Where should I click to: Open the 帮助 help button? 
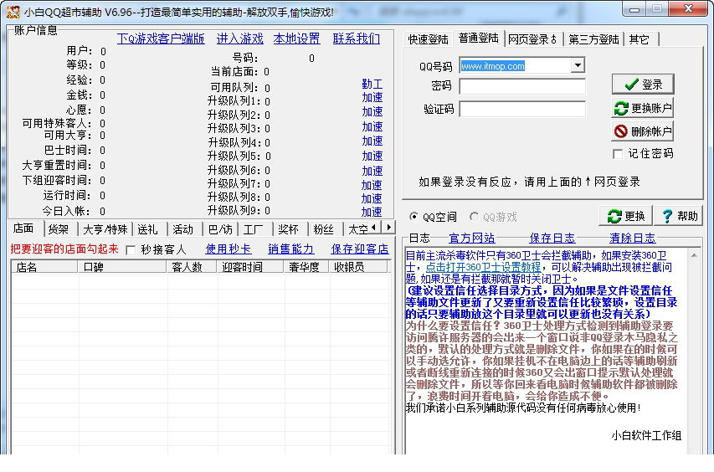point(679,216)
